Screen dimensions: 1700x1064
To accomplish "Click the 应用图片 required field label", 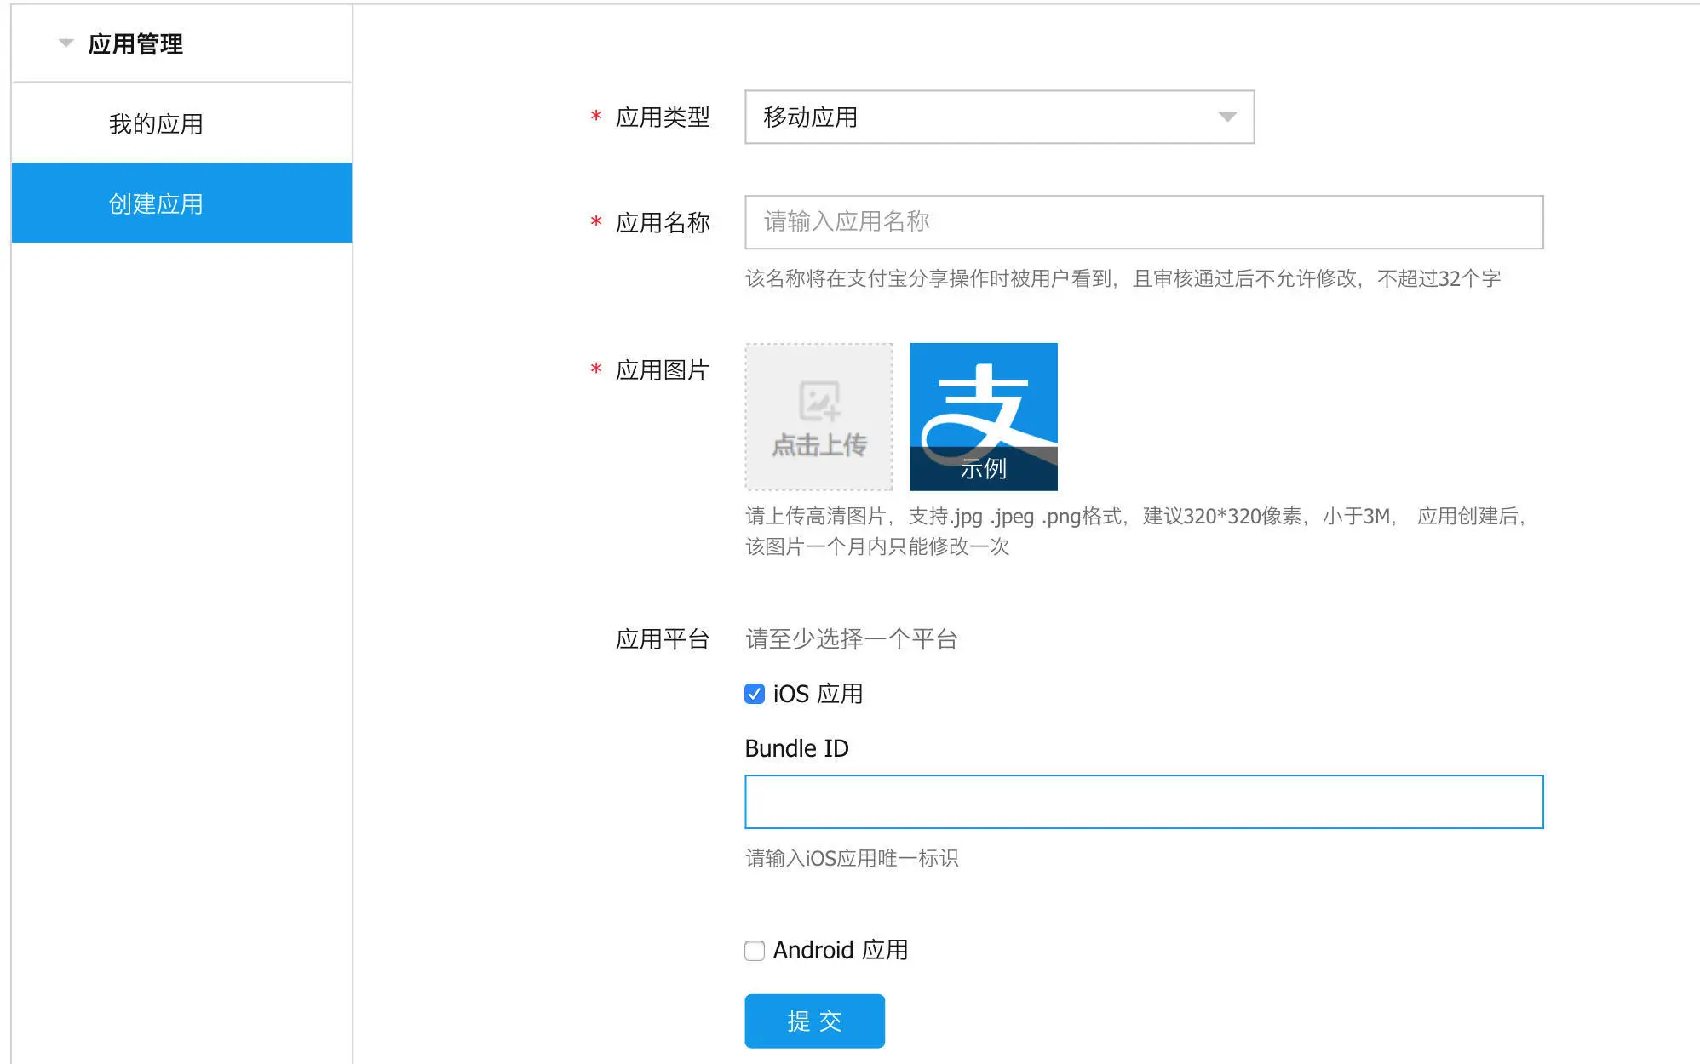I will coord(662,370).
